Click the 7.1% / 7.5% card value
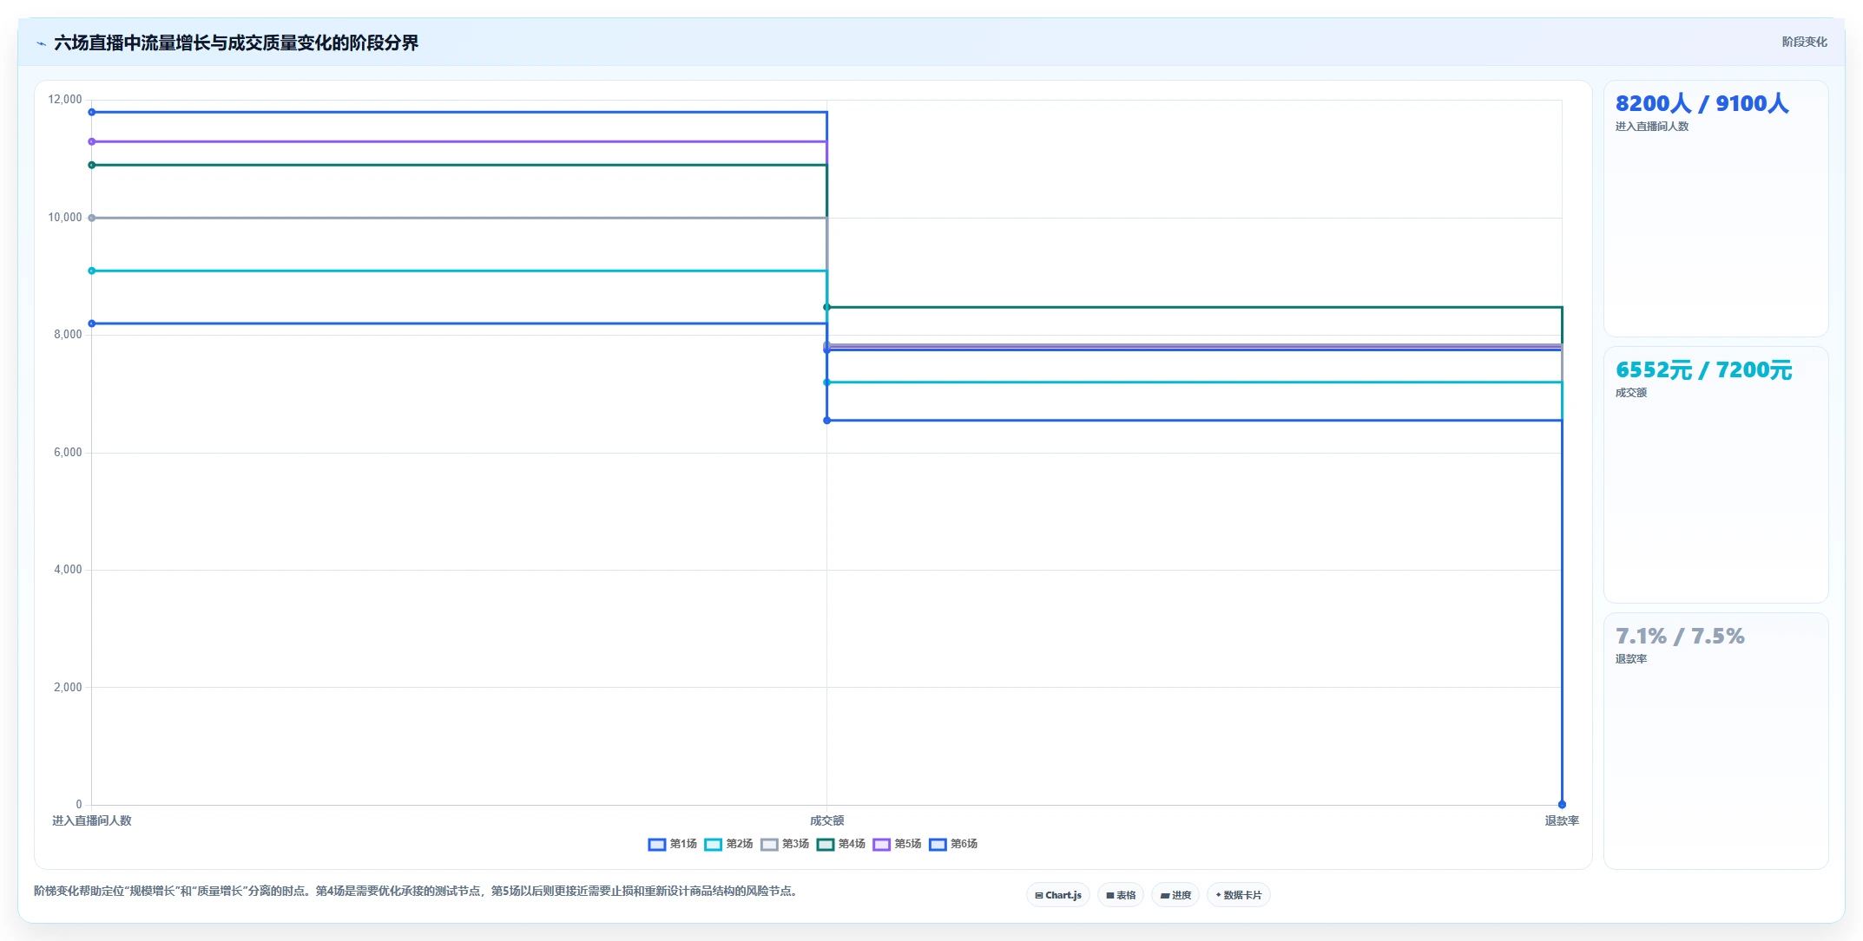Viewport: 1863px width, 941px height. (1680, 636)
